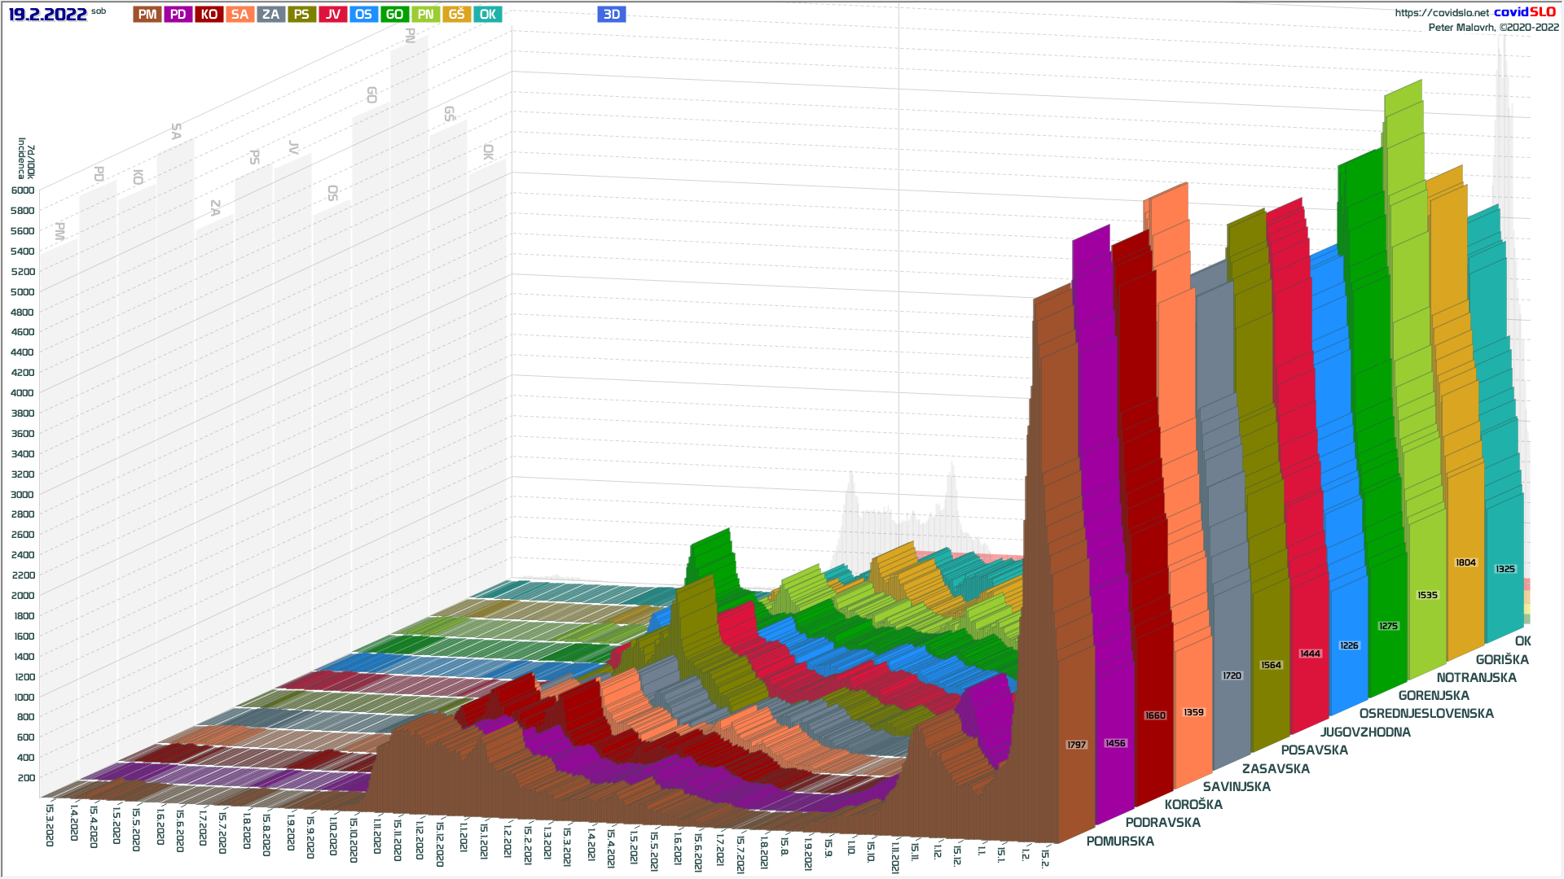Click the SA orange region button
The height and width of the screenshot is (879, 1564).
[239, 14]
